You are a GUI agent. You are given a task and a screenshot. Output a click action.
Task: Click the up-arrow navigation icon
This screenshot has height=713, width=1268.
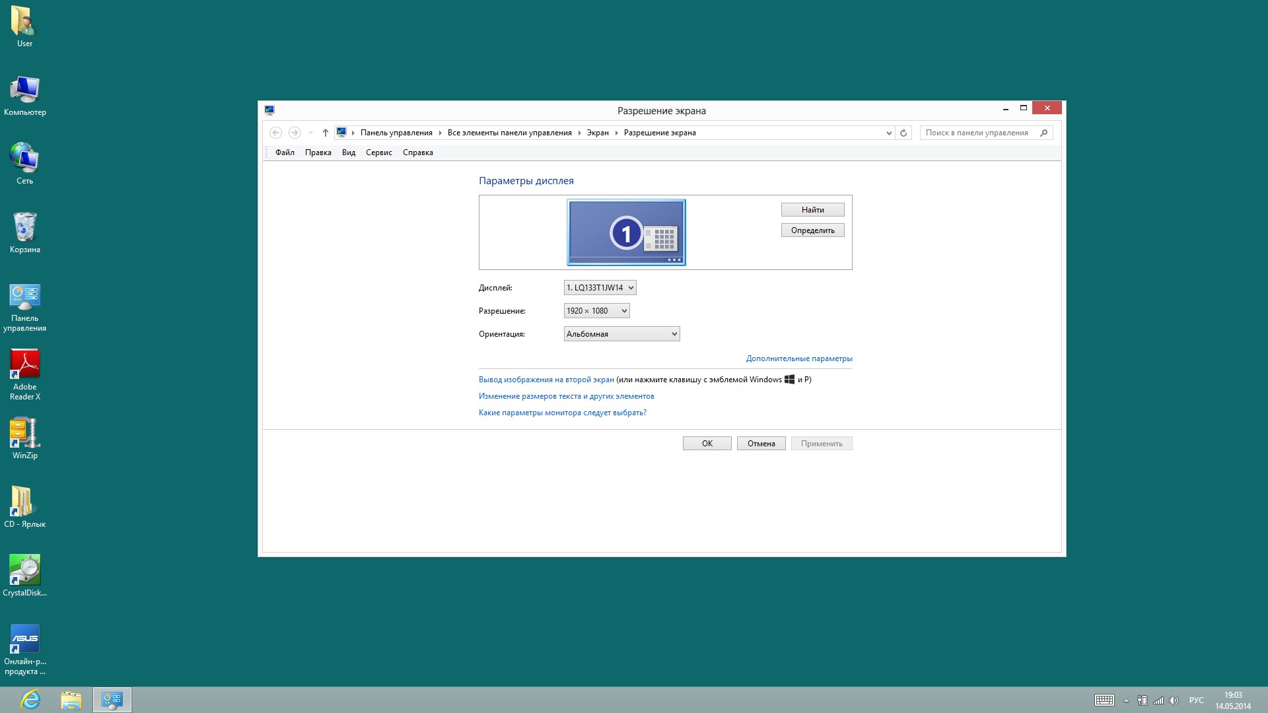(325, 133)
